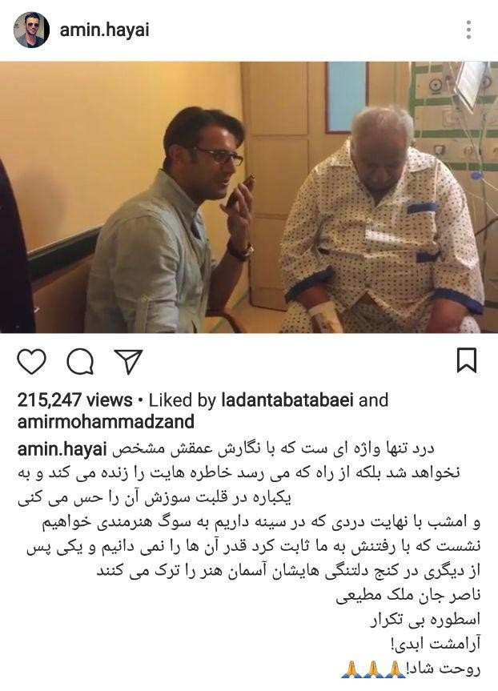Click amin.hayai username in caption
The image size is (498, 691).
point(62,449)
